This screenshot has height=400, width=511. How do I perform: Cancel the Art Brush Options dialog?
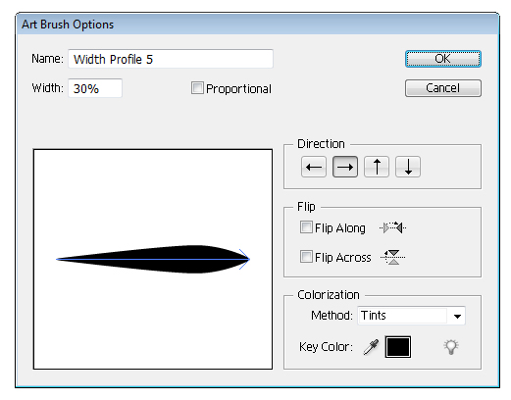[443, 88]
